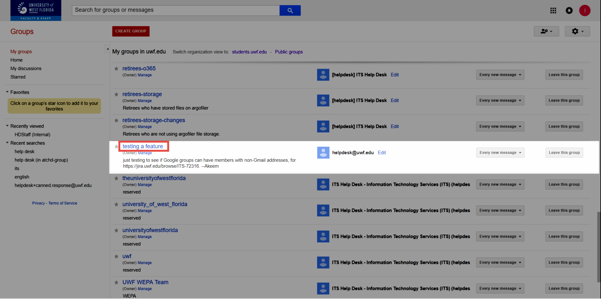
Task: Click profile avatar in uwf row
Action: point(323,262)
